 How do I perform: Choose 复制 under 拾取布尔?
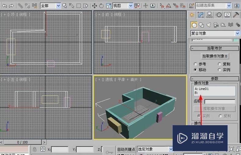click(220, 64)
